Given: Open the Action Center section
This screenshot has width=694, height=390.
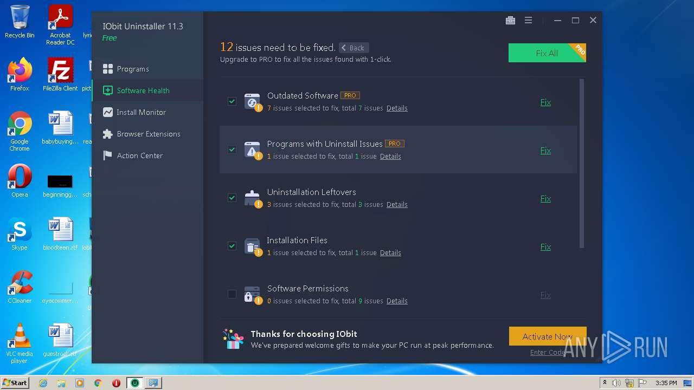Looking at the screenshot, I should tap(147, 155).
